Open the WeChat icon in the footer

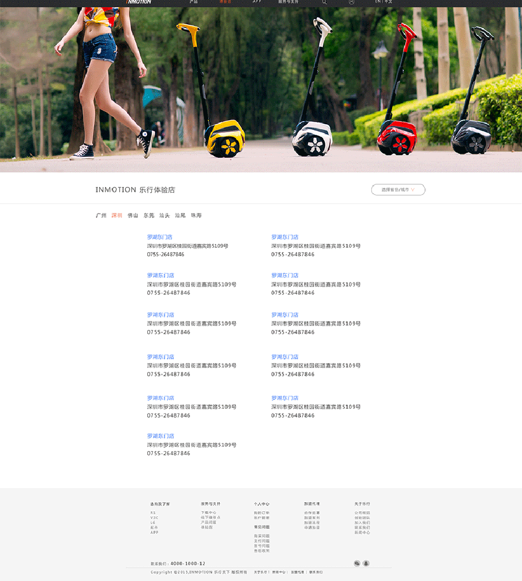357,563
